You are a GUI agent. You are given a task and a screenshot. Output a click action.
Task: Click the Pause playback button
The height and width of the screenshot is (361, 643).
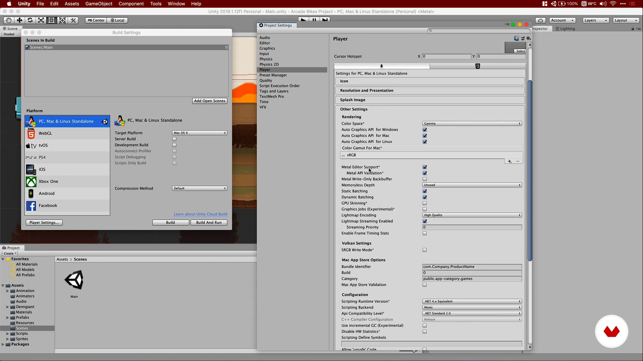pyautogui.click(x=314, y=20)
